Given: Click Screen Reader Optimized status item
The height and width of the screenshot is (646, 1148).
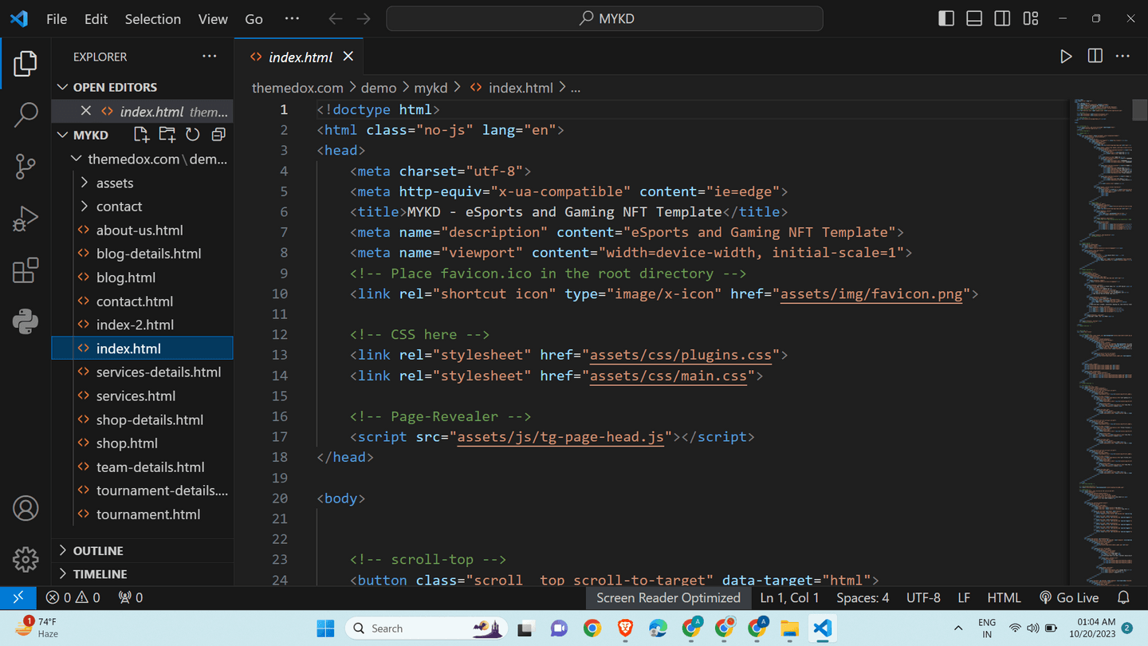Looking at the screenshot, I should [x=668, y=597].
